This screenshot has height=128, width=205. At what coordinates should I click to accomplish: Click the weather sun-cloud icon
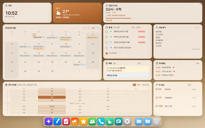pyautogui.click(x=58, y=13)
